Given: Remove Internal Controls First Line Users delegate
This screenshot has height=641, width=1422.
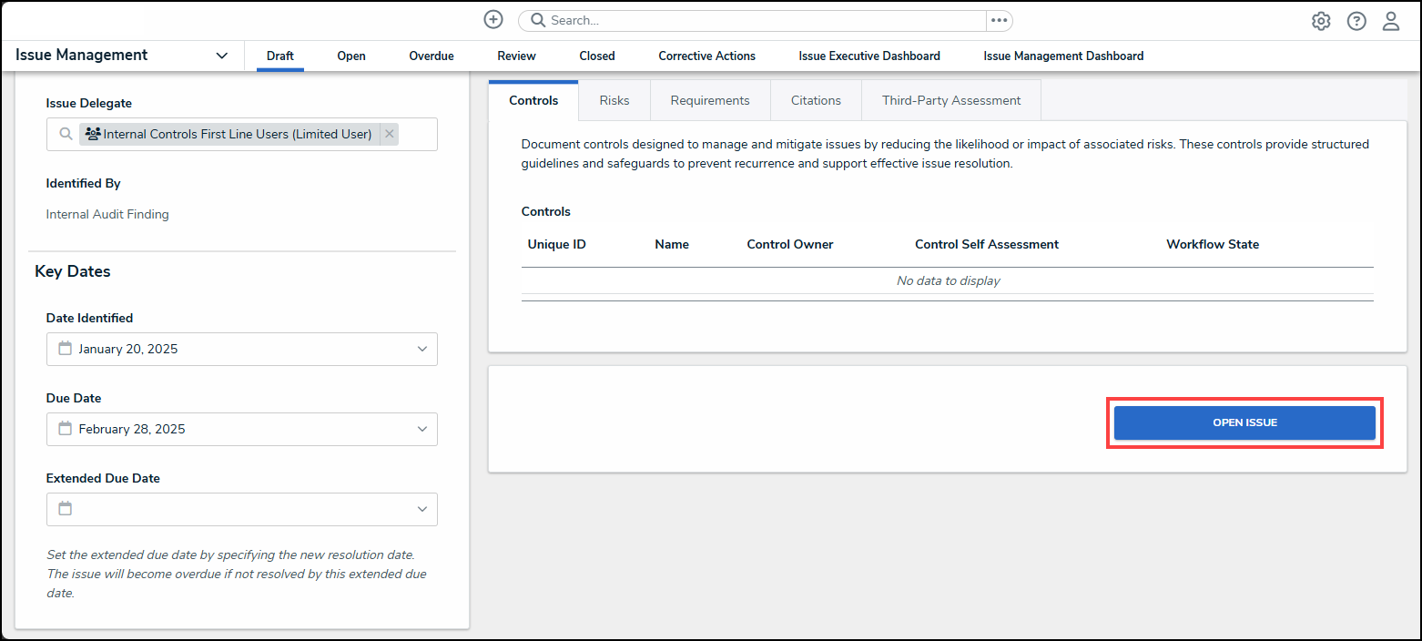Looking at the screenshot, I should pyautogui.click(x=390, y=134).
